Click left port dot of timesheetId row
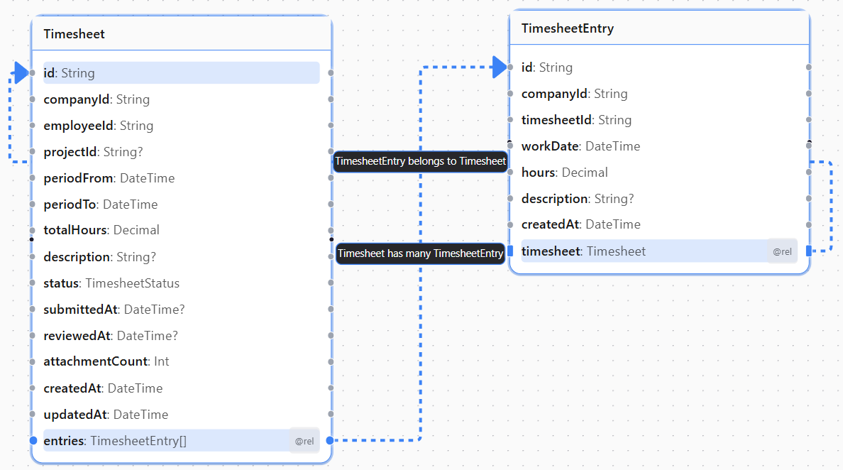The image size is (843, 470). coord(510,120)
